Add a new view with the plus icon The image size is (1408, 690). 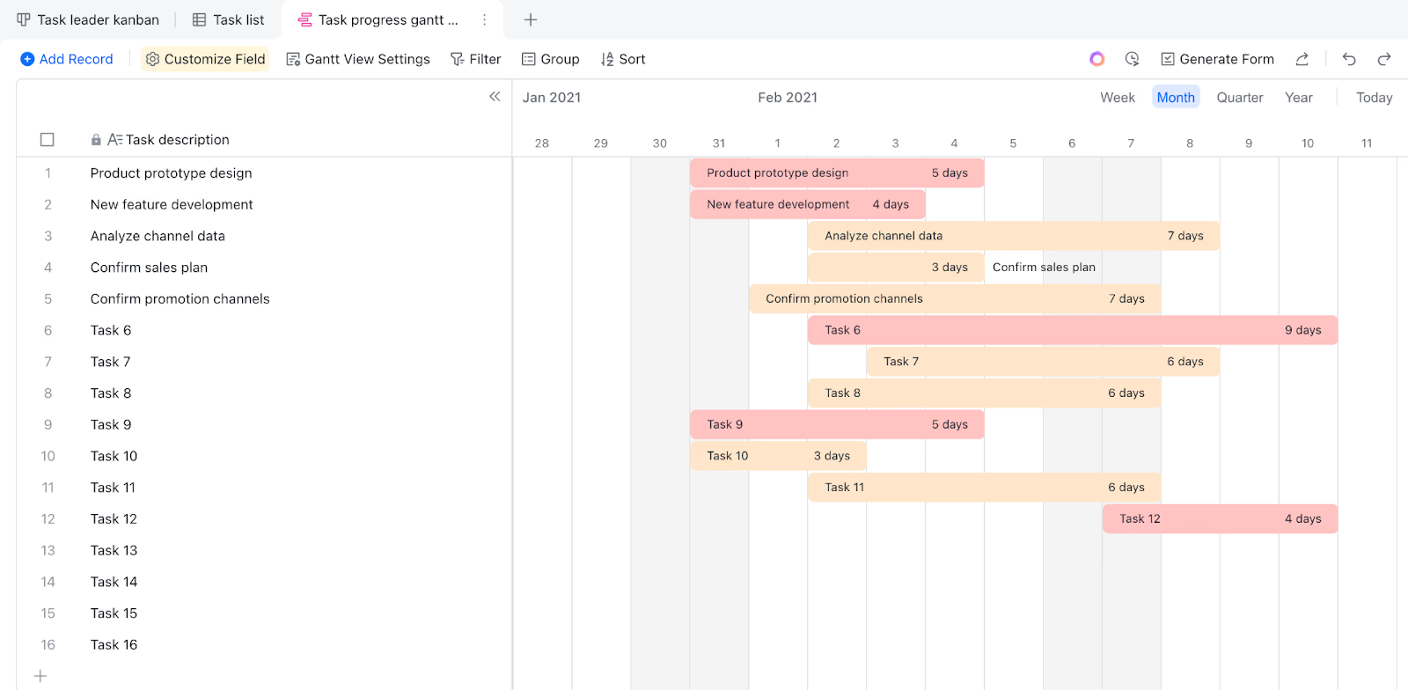coord(531,19)
